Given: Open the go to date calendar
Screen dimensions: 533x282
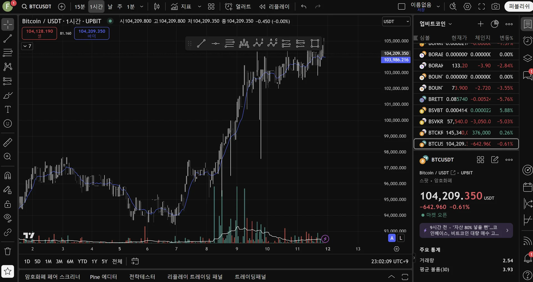Looking at the screenshot, I should pos(135,261).
